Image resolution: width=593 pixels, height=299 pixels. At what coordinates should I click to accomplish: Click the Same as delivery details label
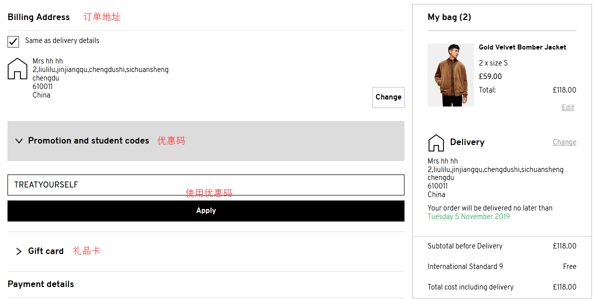click(x=62, y=40)
